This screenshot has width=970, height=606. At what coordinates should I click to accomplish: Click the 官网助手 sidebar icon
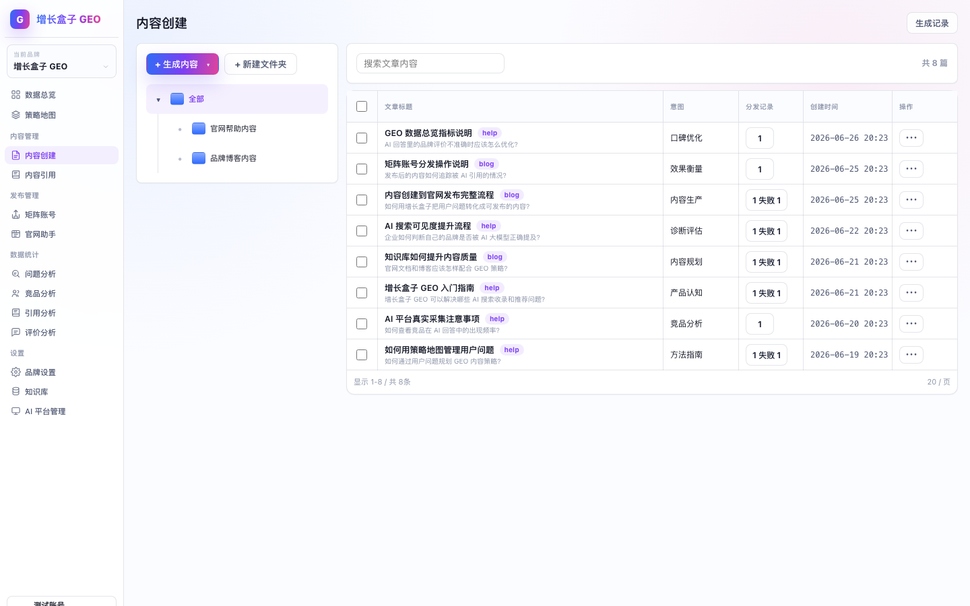pos(15,234)
